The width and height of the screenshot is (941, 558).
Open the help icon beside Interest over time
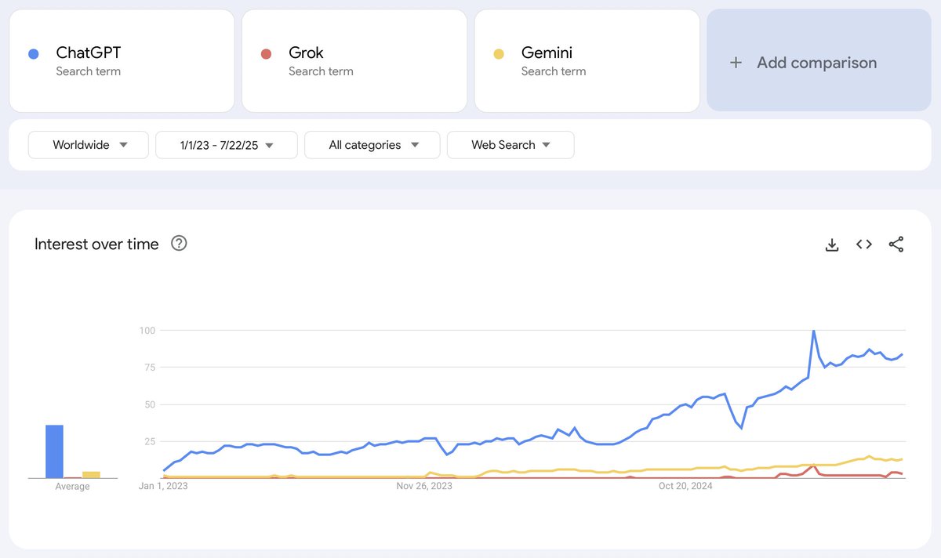[x=179, y=244]
